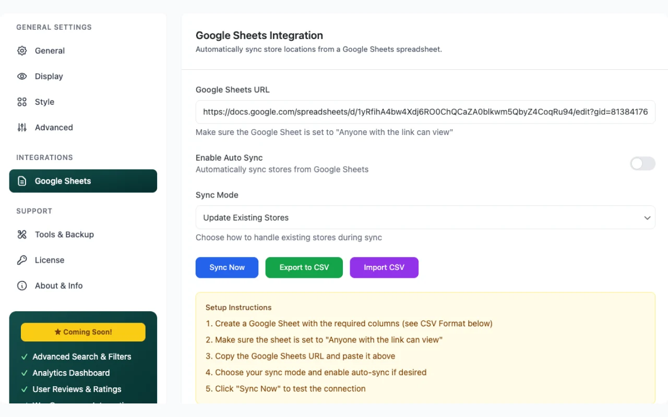The image size is (668, 417).
Task: Expand the Update Existing Stores selector
Action: click(x=425, y=217)
